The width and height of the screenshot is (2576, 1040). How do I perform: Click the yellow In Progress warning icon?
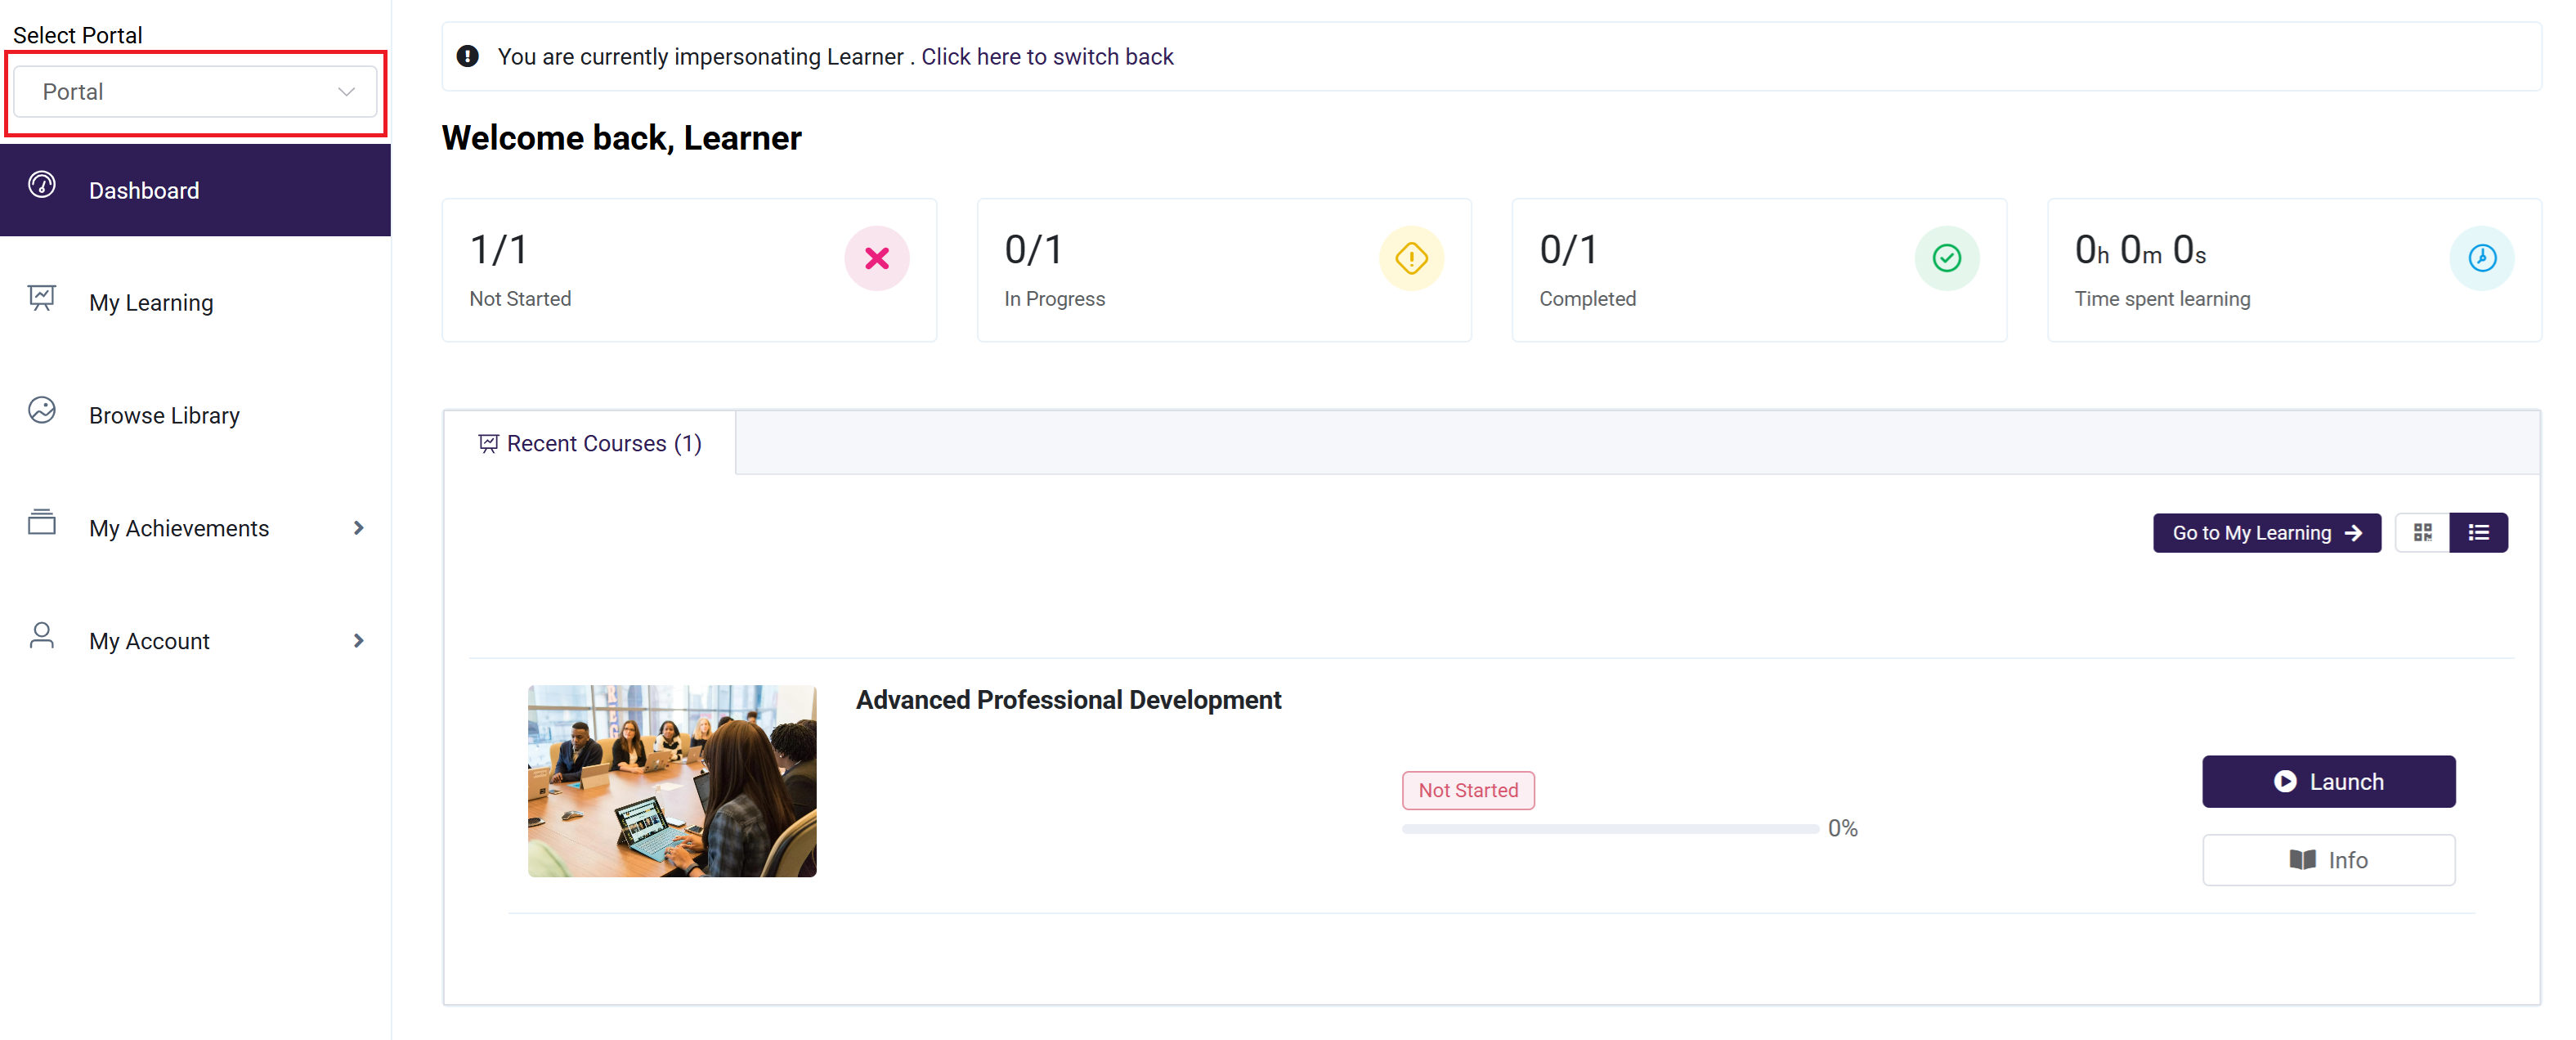coord(1411,259)
